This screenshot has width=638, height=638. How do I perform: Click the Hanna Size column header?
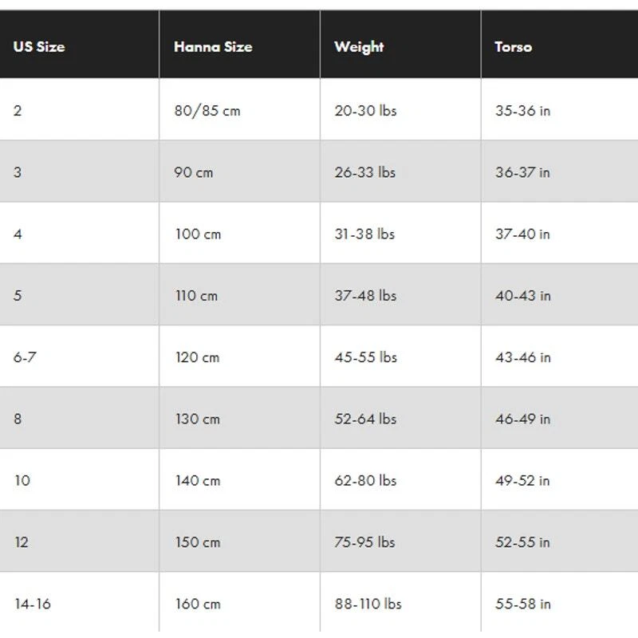[213, 46]
